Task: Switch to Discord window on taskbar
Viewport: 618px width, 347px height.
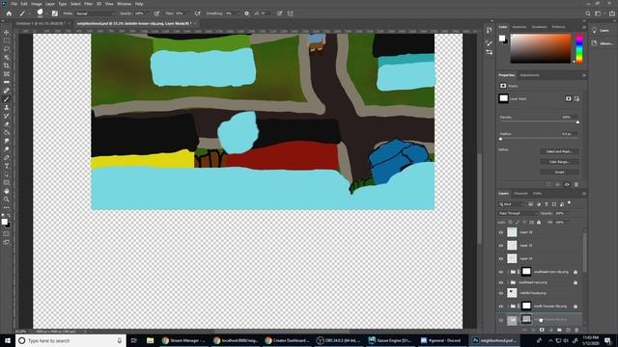Action: click(x=441, y=340)
